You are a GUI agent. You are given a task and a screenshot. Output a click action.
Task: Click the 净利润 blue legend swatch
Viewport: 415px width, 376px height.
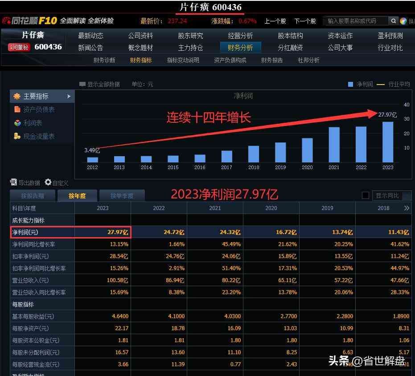[350, 84]
